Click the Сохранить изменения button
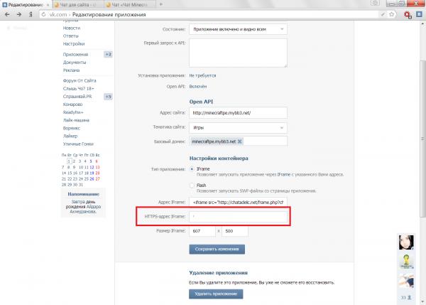 click(x=217, y=249)
